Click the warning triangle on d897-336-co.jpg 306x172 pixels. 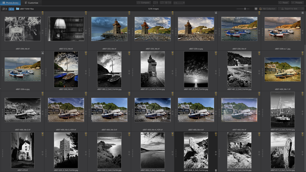pos(42,52)
